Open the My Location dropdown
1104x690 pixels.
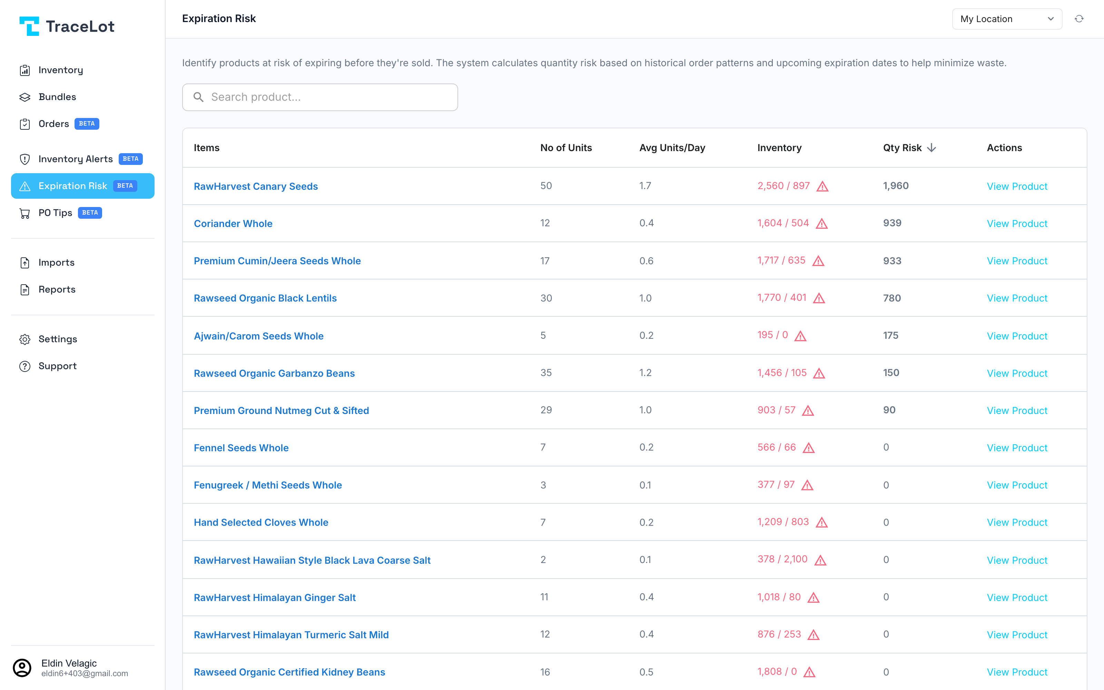coord(1007,19)
